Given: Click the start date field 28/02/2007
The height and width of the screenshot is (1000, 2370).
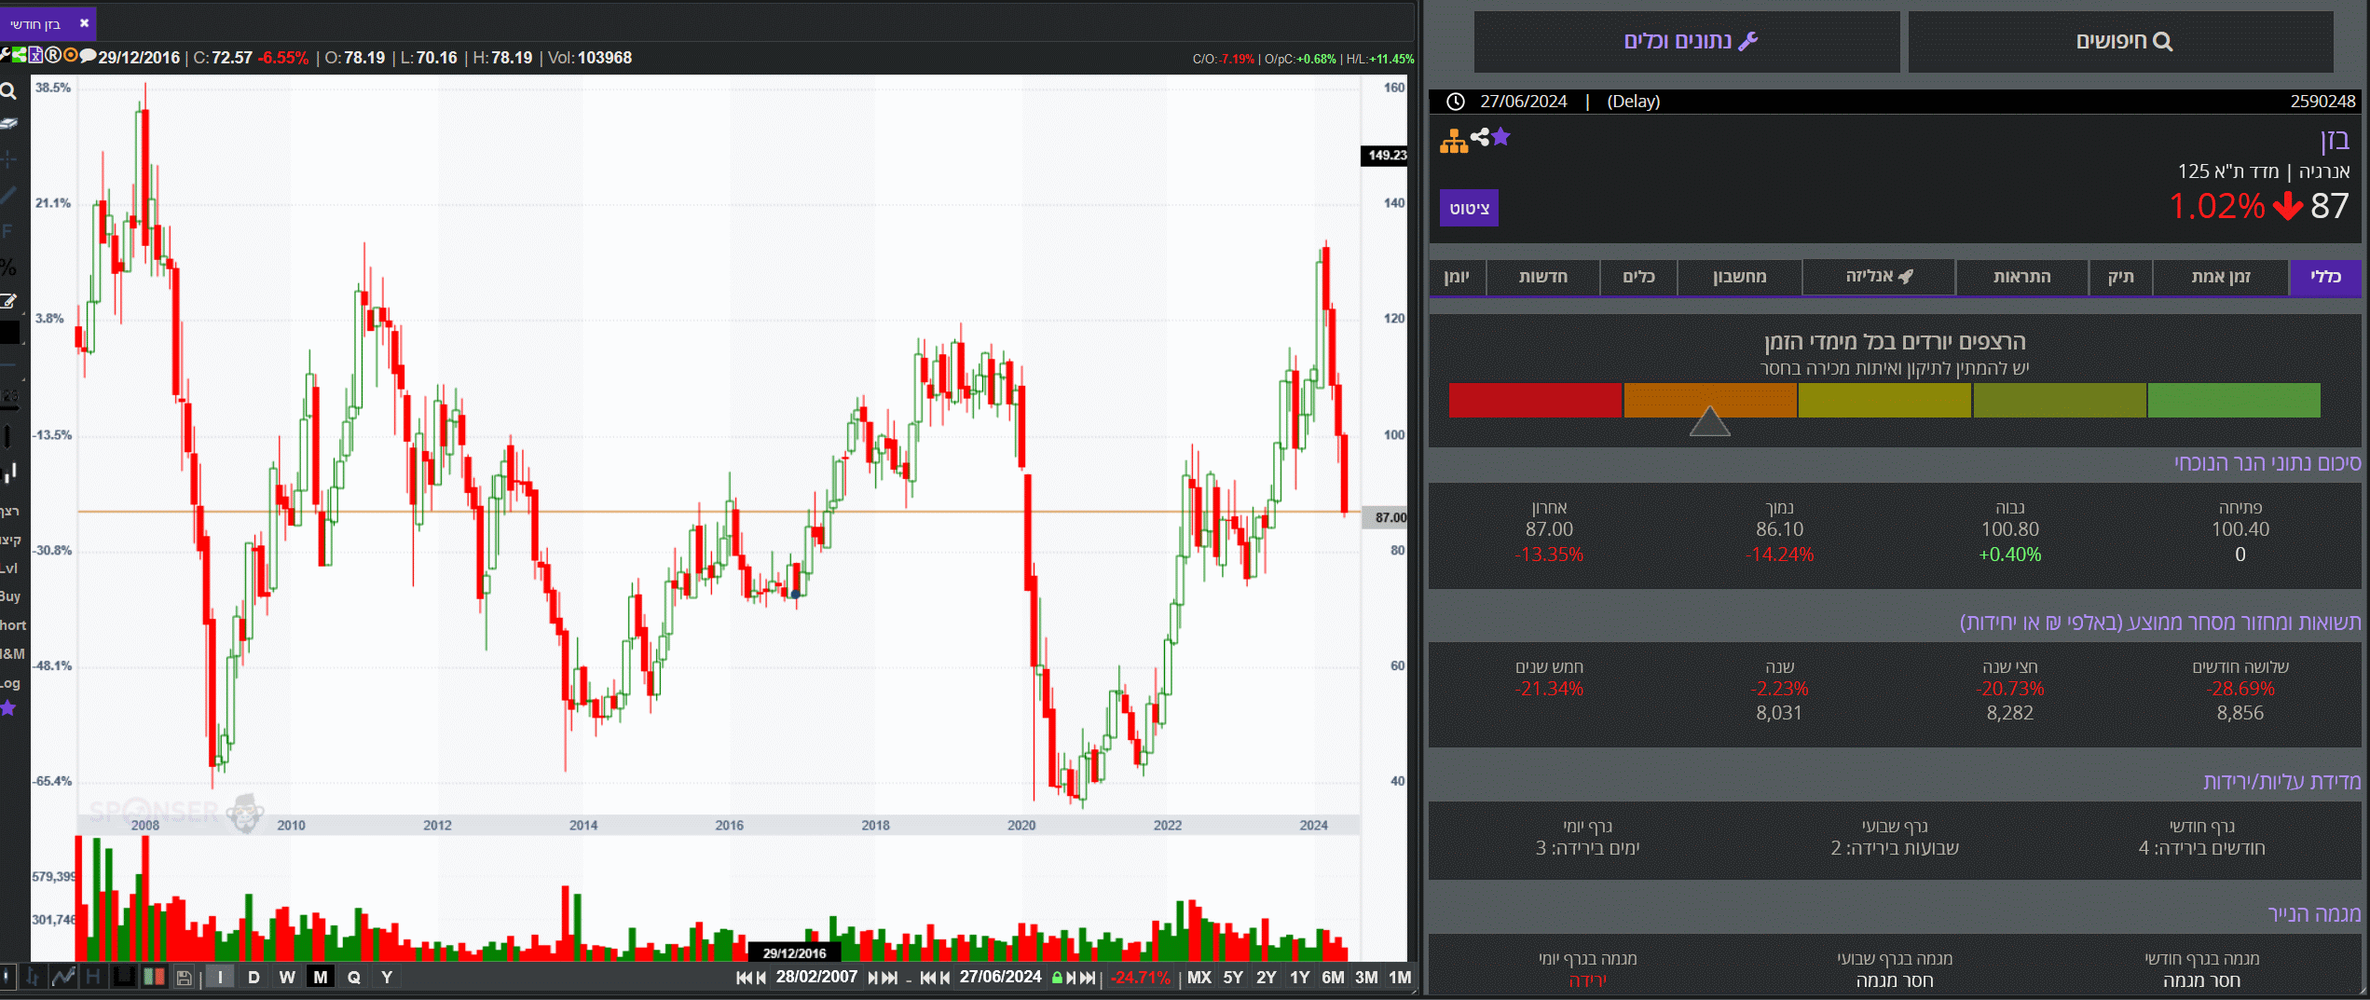Looking at the screenshot, I should pyautogui.click(x=816, y=977).
